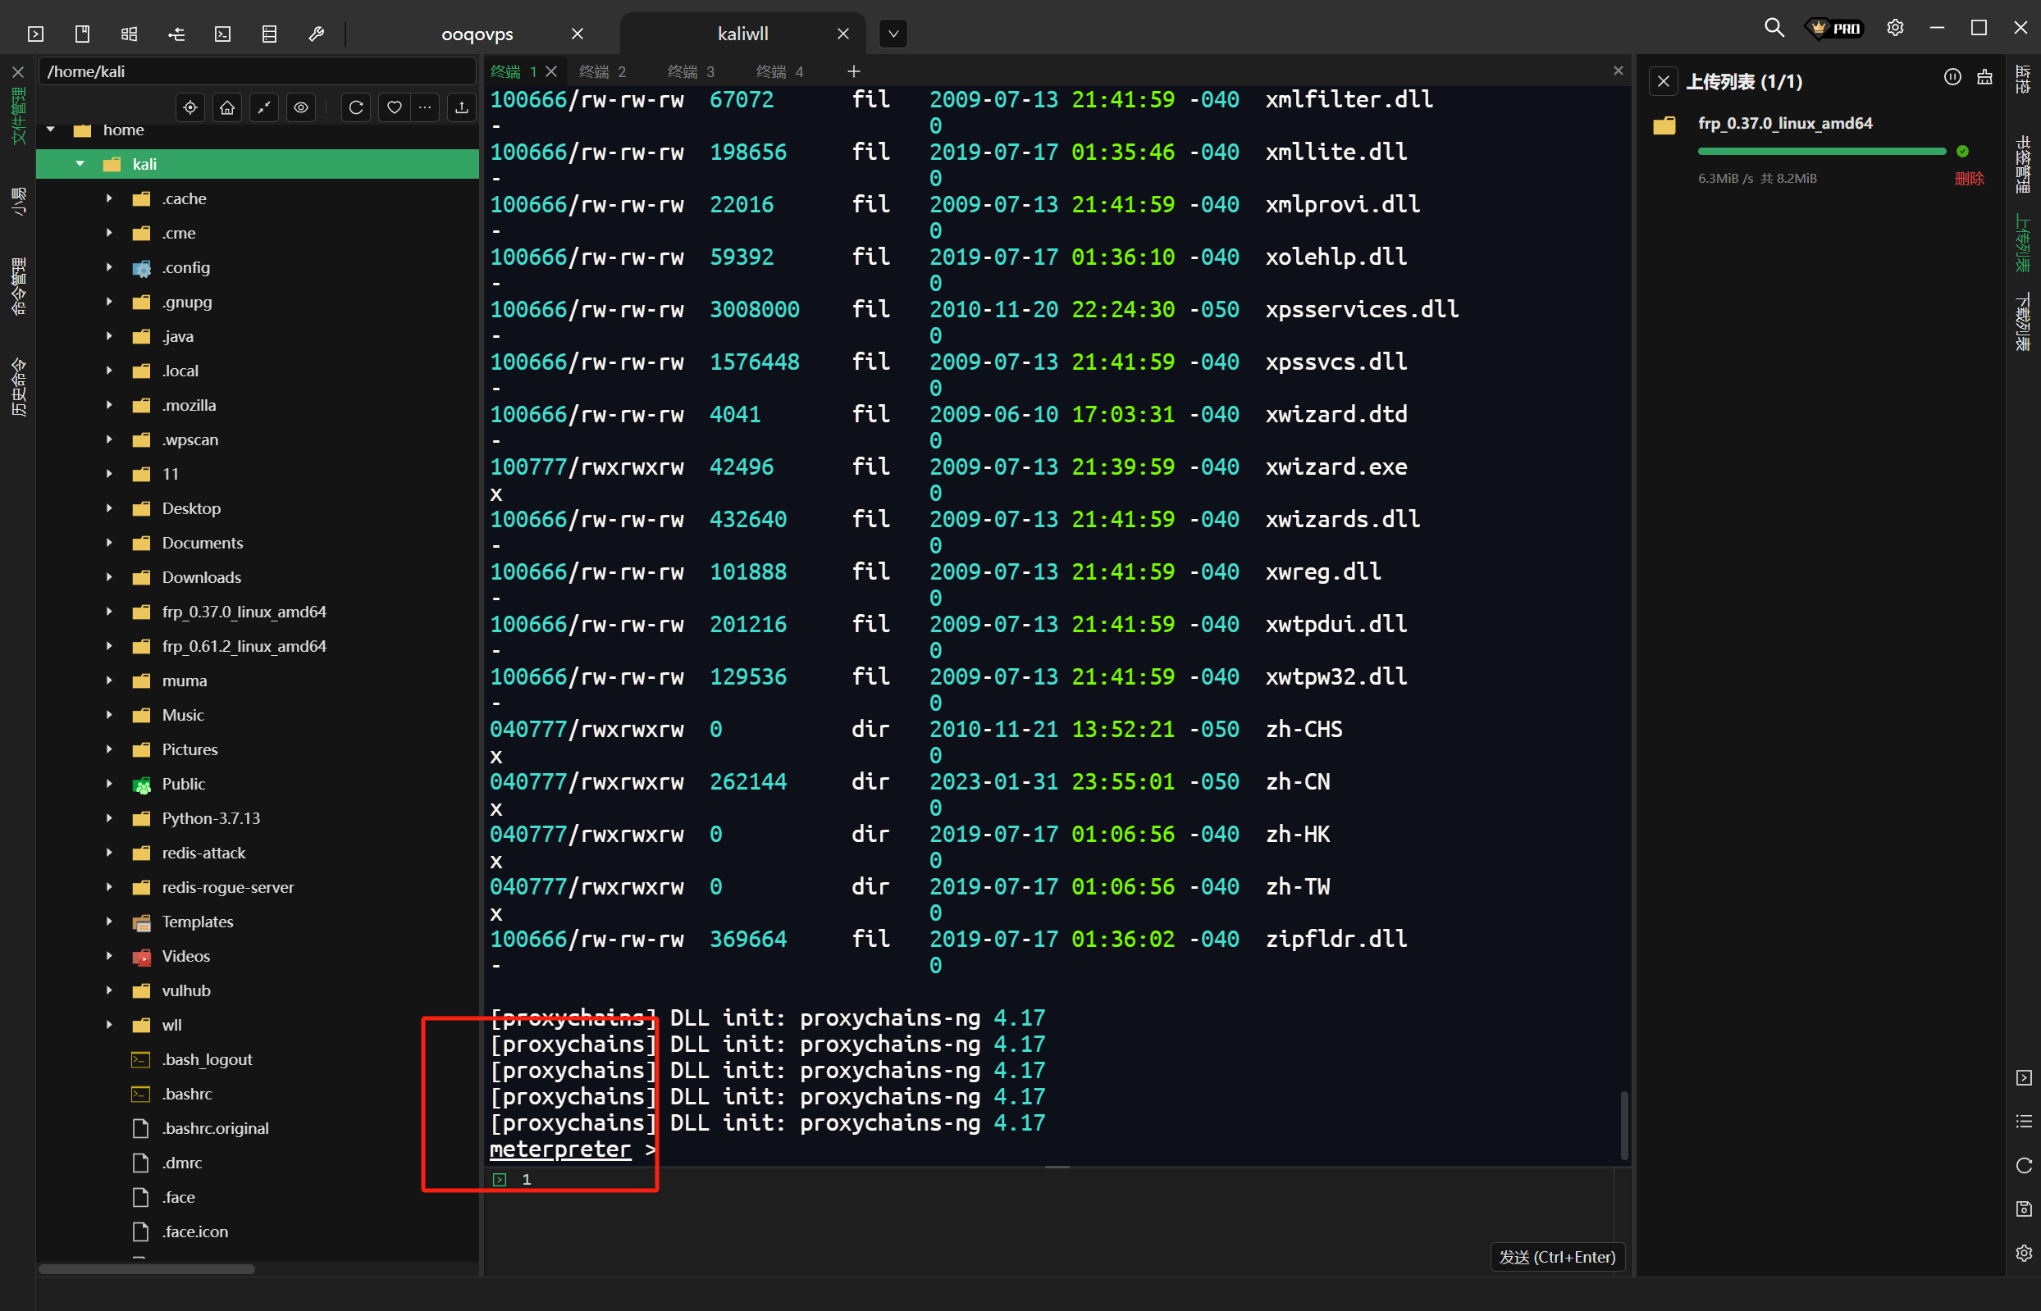Click the favorite heart icon in file toolbar

coord(394,107)
